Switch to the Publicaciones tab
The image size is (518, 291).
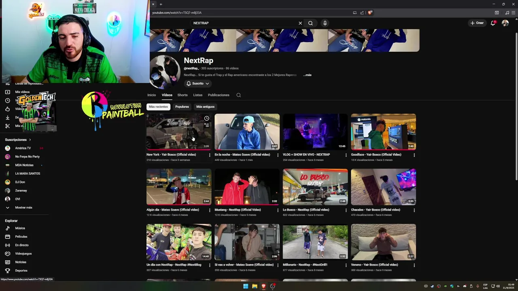(219, 95)
